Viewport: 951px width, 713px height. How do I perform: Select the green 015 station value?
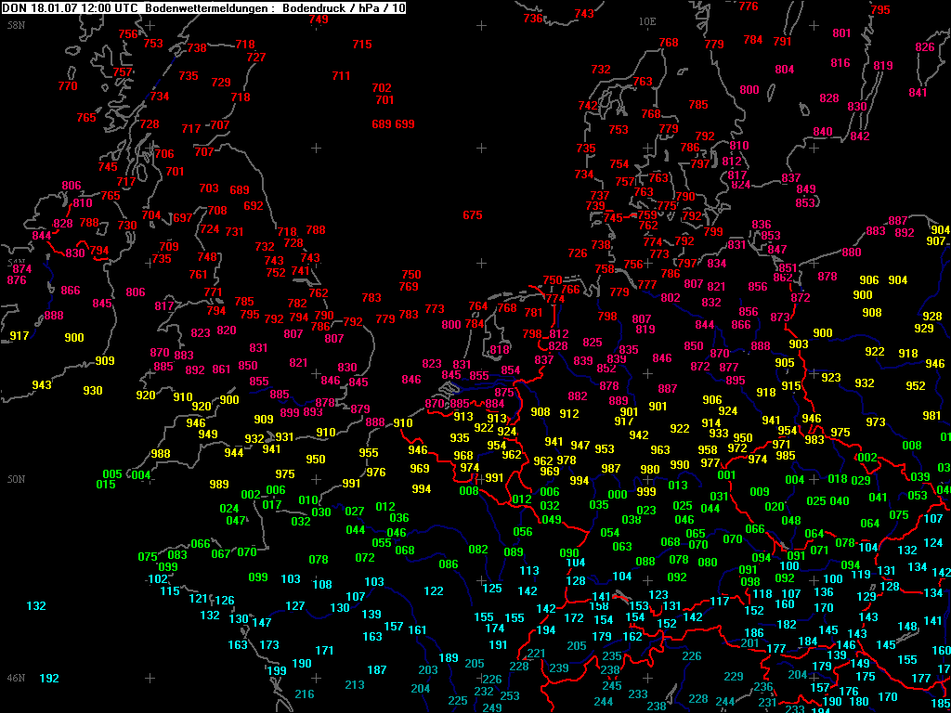[106, 485]
